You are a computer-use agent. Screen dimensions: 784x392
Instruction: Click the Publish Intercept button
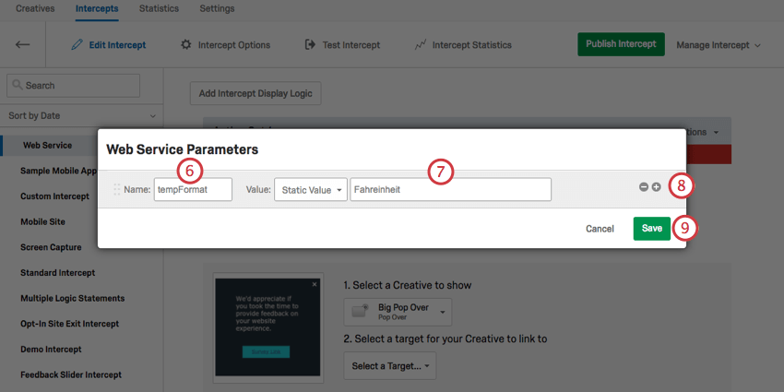tap(621, 44)
